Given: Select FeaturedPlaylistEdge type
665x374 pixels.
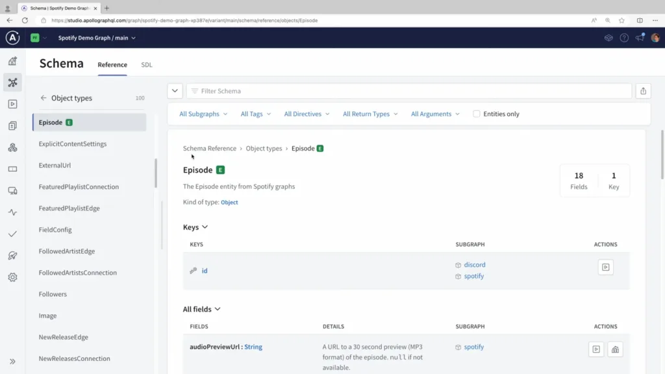Looking at the screenshot, I should [x=69, y=208].
